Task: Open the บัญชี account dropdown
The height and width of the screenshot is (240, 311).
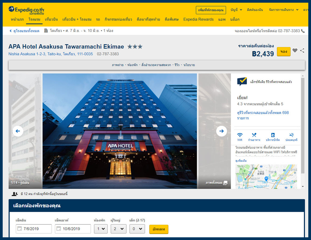Action: [236, 10]
